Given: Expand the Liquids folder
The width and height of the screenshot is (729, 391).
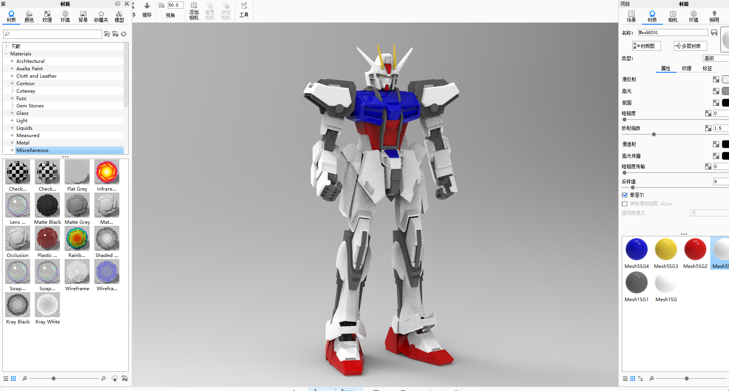Looking at the screenshot, I should (x=12, y=128).
